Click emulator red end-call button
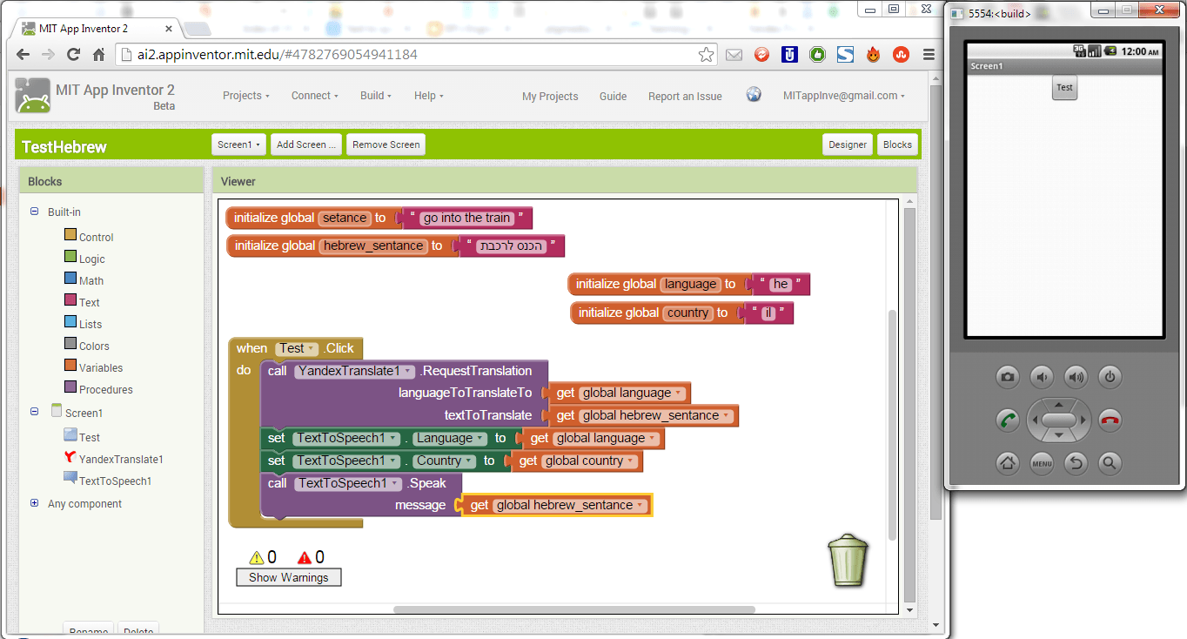 [1110, 420]
